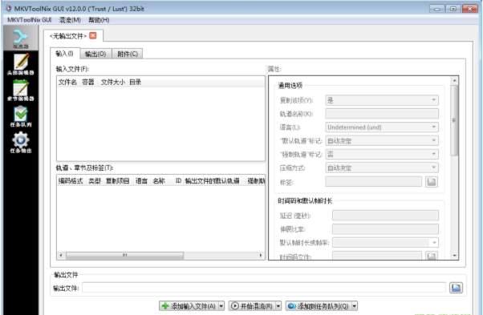The height and width of the screenshot is (315, 483).
Task: Click the 输出文件 path input field
Action: pyautogui.click(x=264, y=288)
